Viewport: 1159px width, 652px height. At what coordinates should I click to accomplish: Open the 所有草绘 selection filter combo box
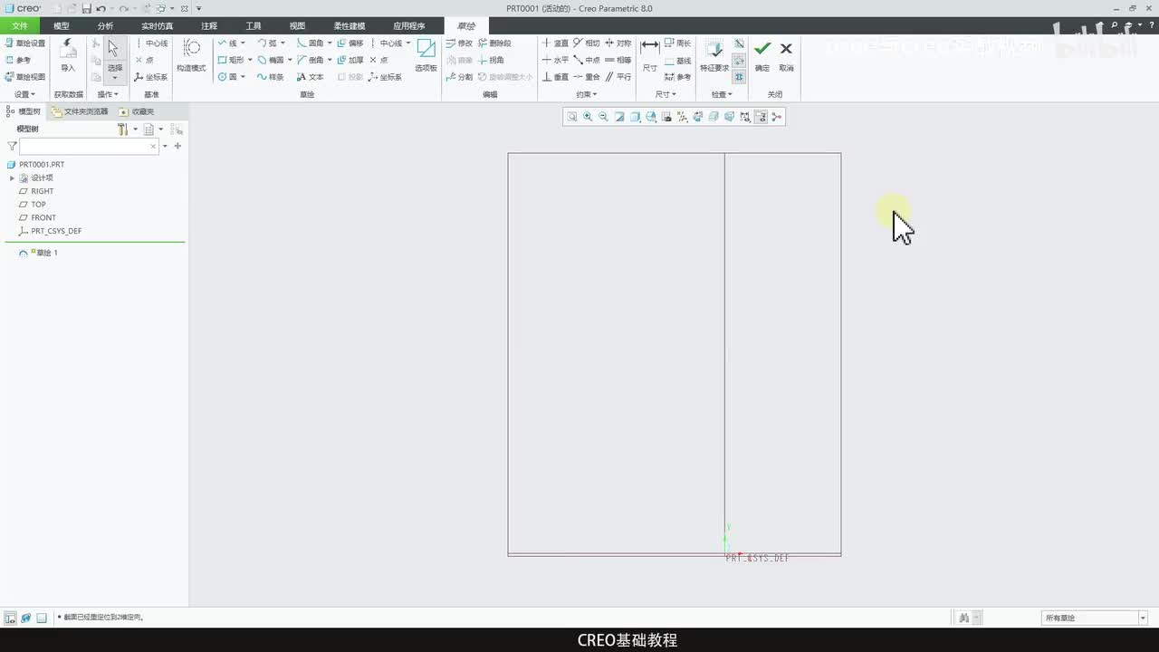coord(1095,618)
